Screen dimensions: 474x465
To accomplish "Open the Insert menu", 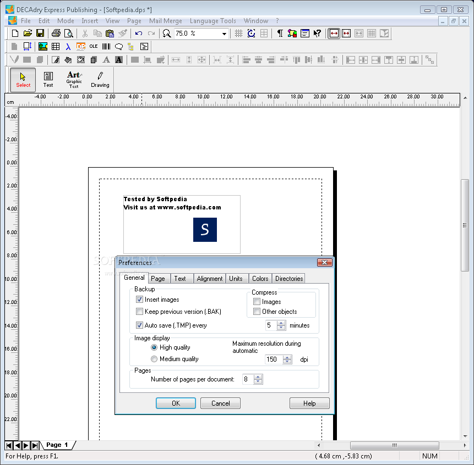I will (x=90, y=21).
